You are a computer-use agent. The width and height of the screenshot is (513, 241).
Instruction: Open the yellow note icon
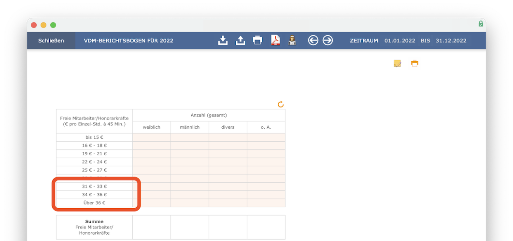397,63
